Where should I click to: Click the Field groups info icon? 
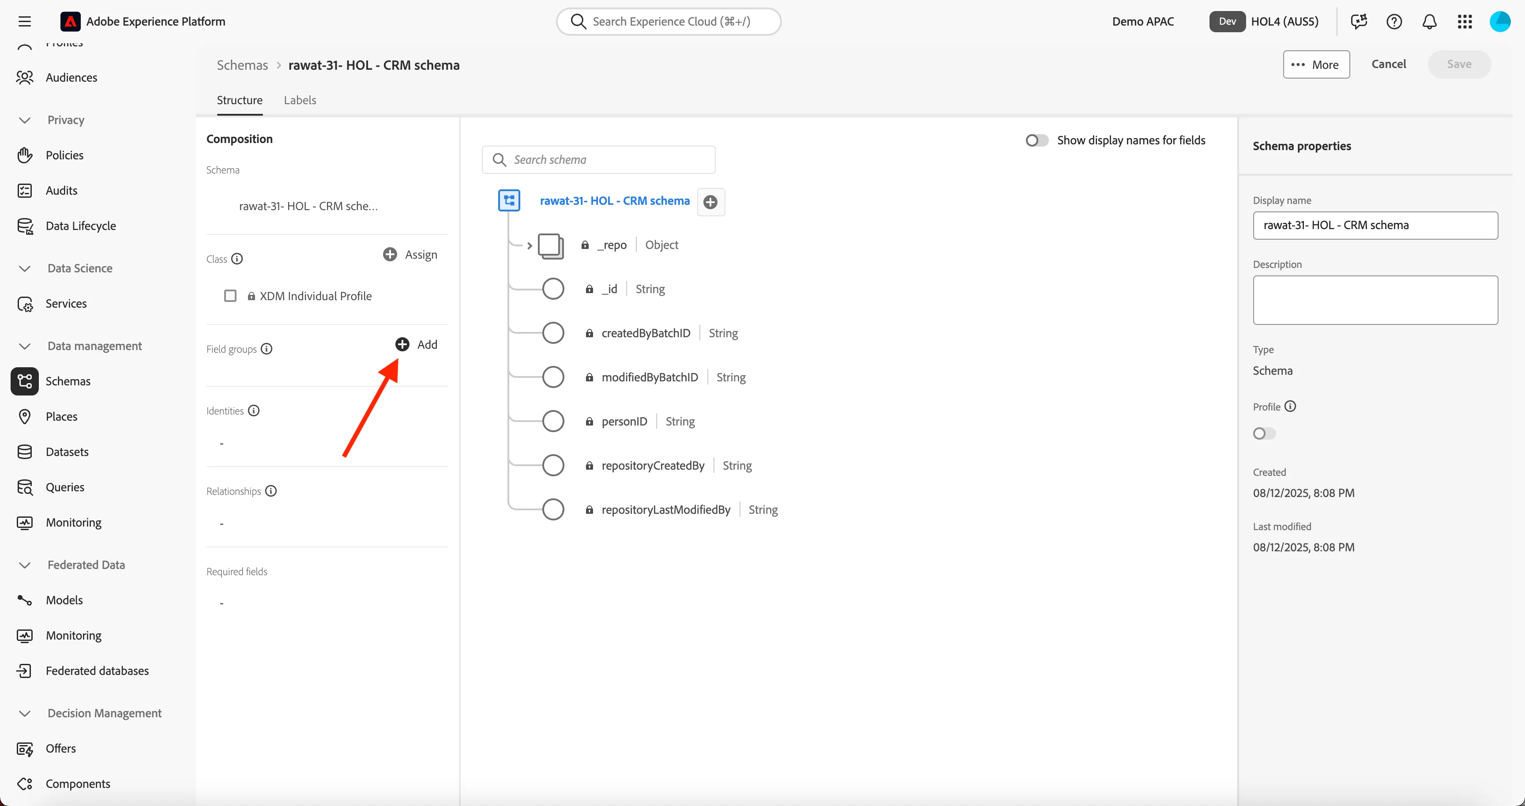click(267, 349)
